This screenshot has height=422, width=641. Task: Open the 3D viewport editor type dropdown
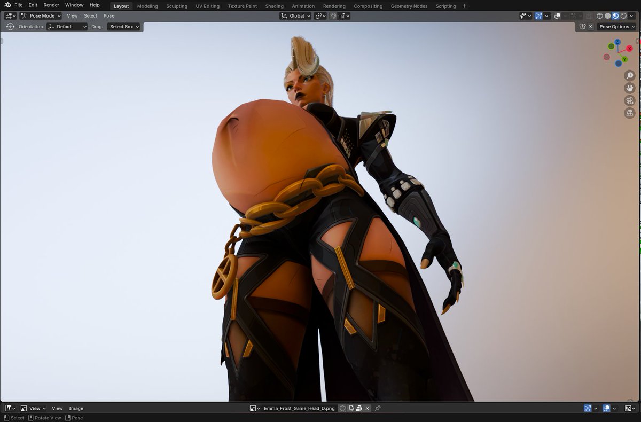11,16
